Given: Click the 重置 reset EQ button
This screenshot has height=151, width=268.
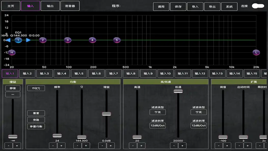Looking at the screenshot, I should pos(36,113).
